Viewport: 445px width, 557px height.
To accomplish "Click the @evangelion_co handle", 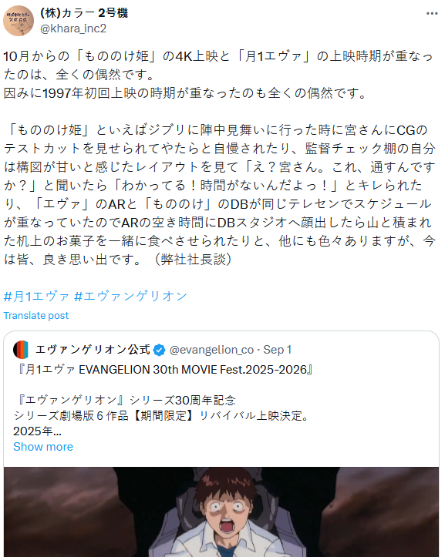I will point(211,350).
